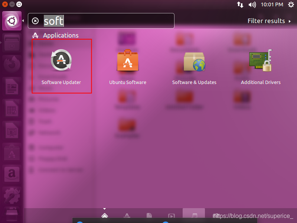Switch to the Files lens

click(x=149, y=216)
